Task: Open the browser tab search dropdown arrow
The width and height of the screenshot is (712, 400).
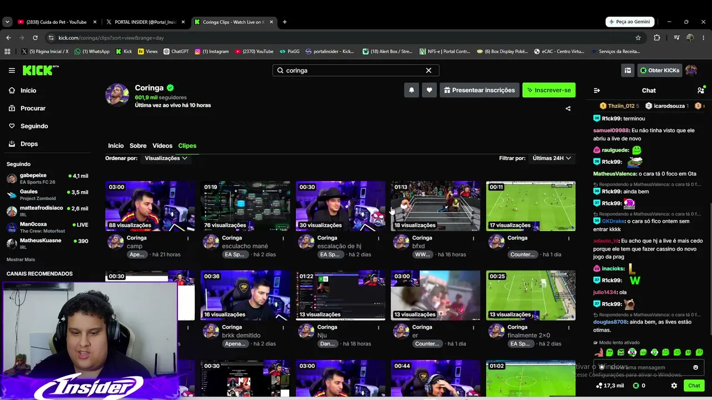Action: click(x=7, y=22)
